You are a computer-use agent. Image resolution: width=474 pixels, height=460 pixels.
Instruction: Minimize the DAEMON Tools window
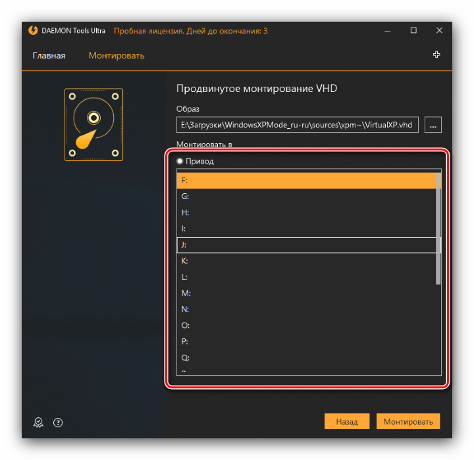point(388,30)
